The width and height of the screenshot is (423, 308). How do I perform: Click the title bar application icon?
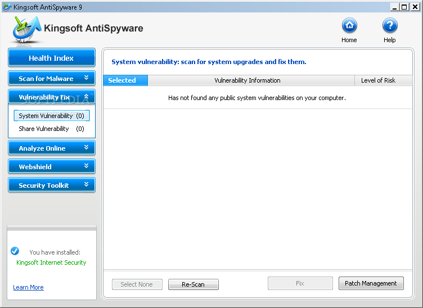(x=7, y=7)
